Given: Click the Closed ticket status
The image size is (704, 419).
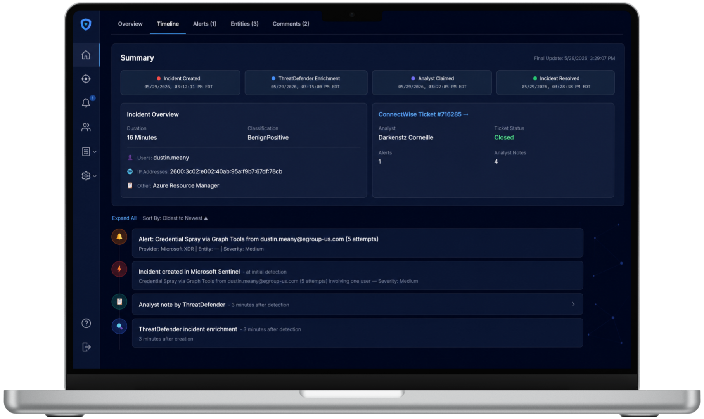Looking at the screenshot, I should 504,137.
